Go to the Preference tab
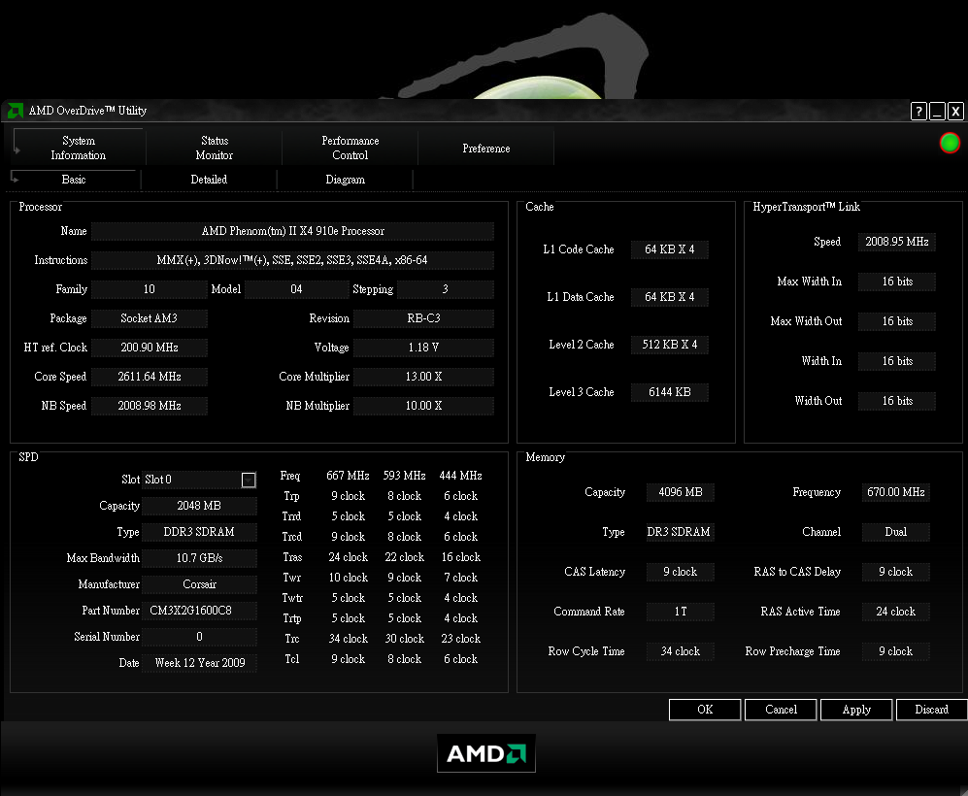Viewport: 968px width, 796px height. pos(485,149)
